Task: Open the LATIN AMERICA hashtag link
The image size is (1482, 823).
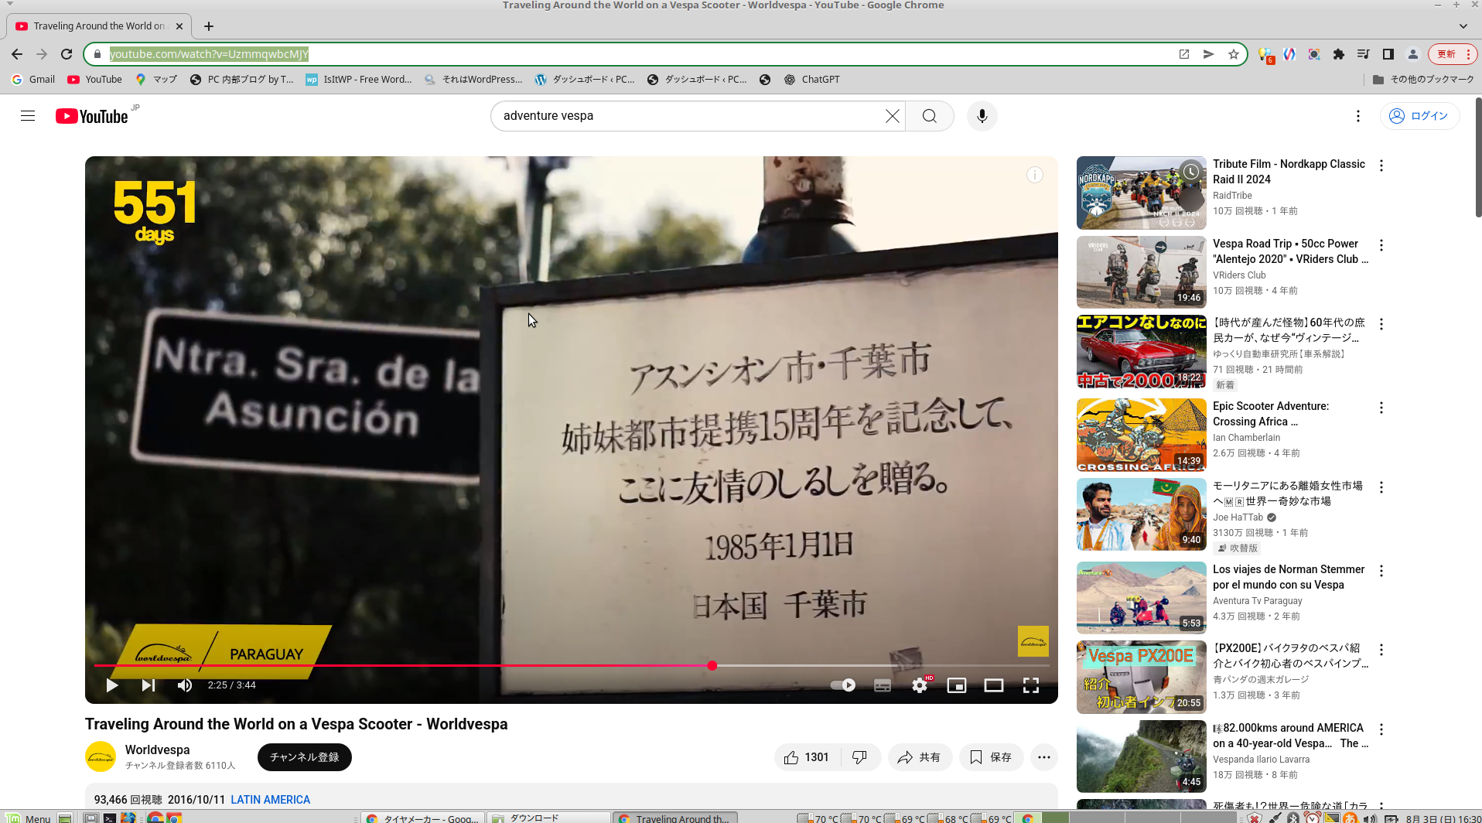Action: (x=270, y=800)
